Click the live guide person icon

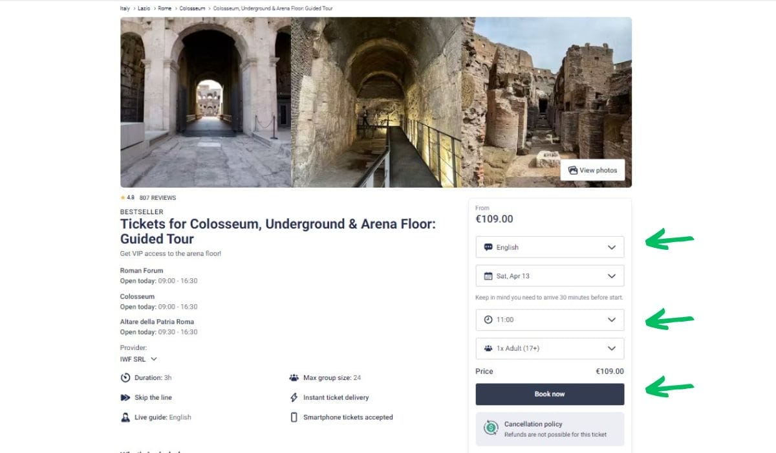pos(125,417)
